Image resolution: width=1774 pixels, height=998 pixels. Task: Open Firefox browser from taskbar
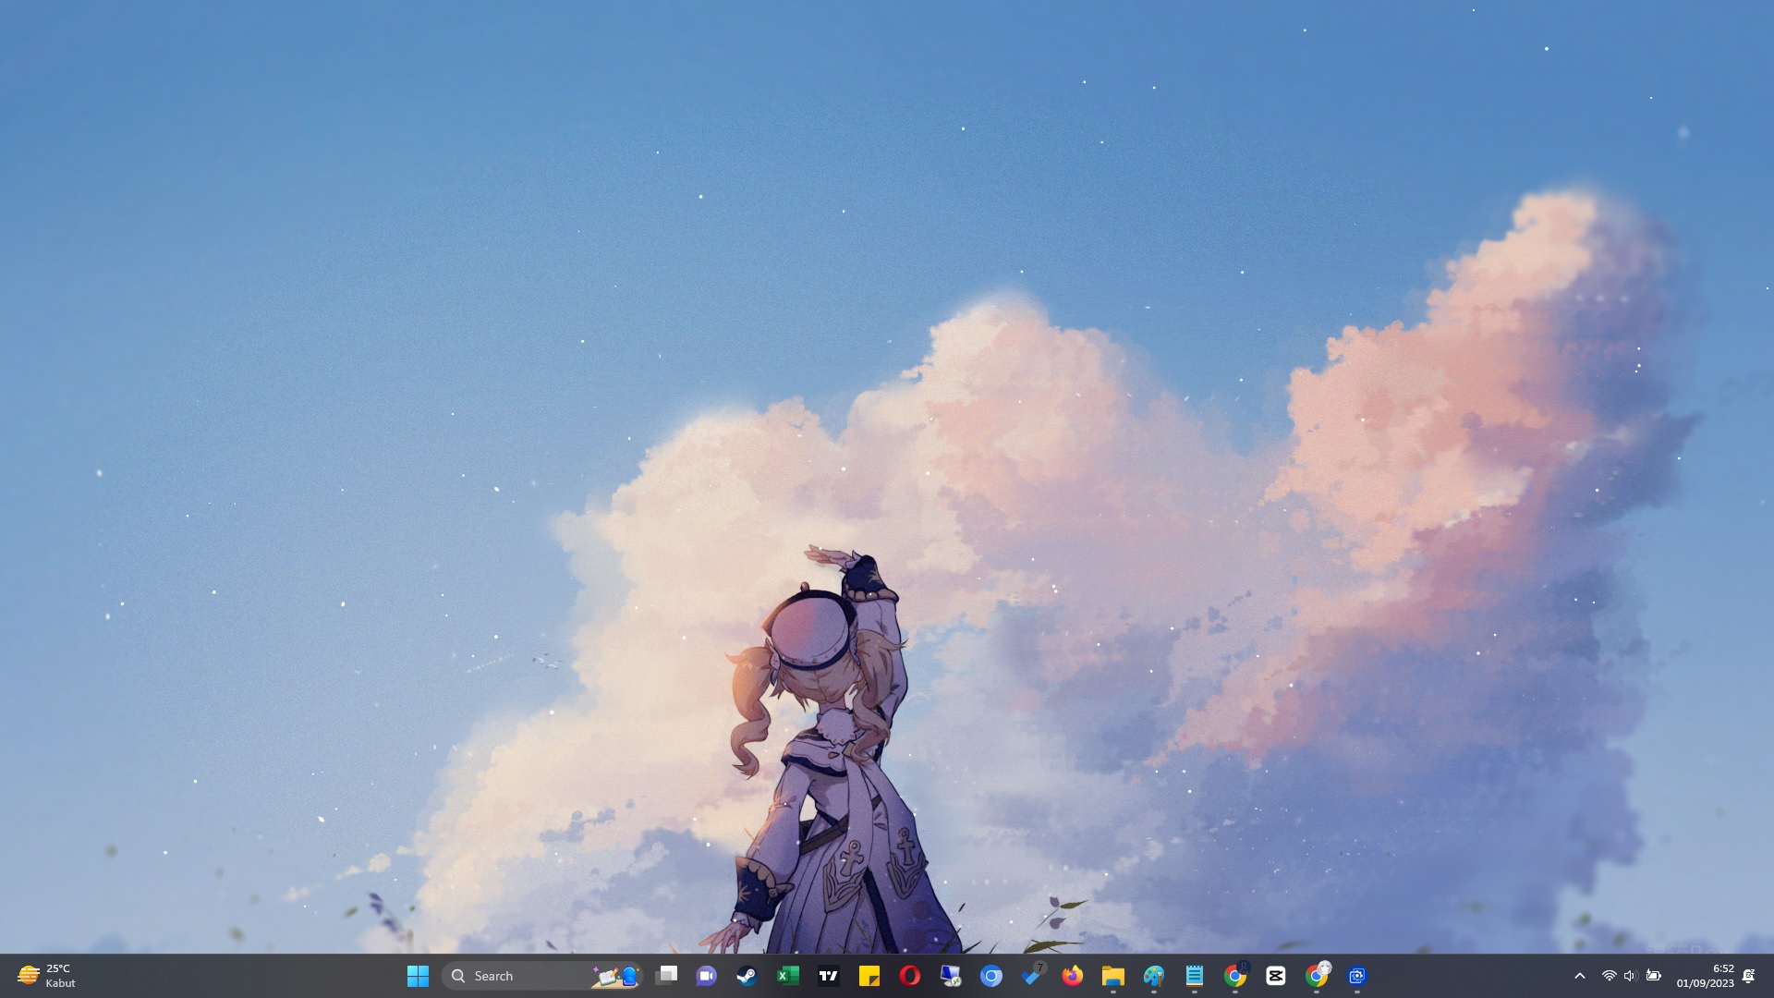click(x=1072, y=976)
